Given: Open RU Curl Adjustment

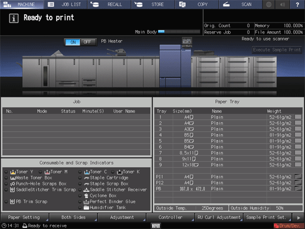Looking at the screenshot, I should (x=219, y=217).
